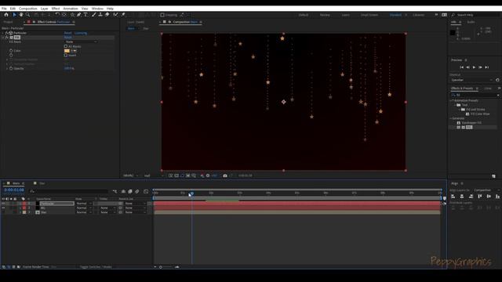Toggle the Opacity stopwatch in Fill effect
This screenshot has height=282, width=502.
pos(11,68)
